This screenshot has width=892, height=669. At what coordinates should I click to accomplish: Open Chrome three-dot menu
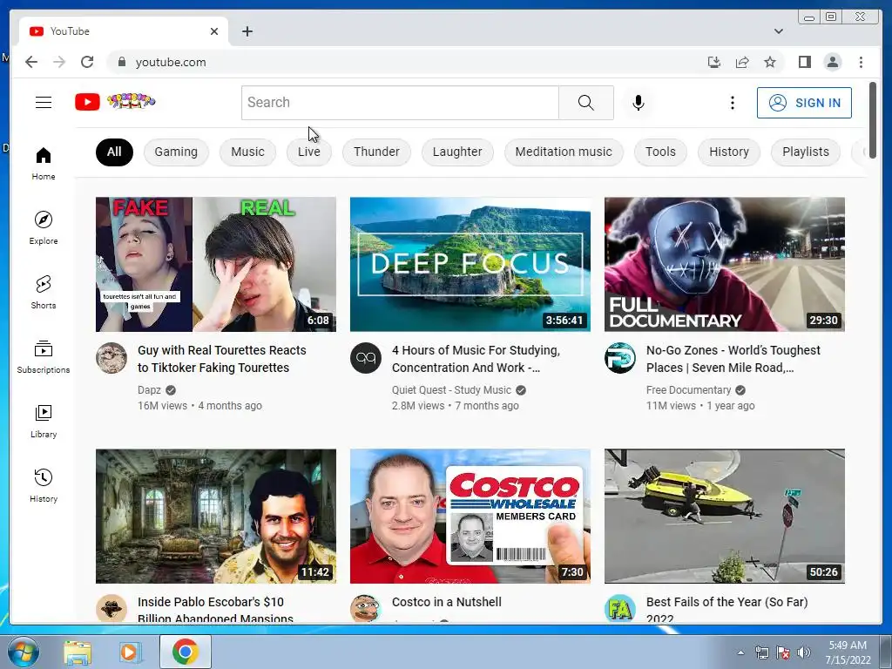point(861,62)
